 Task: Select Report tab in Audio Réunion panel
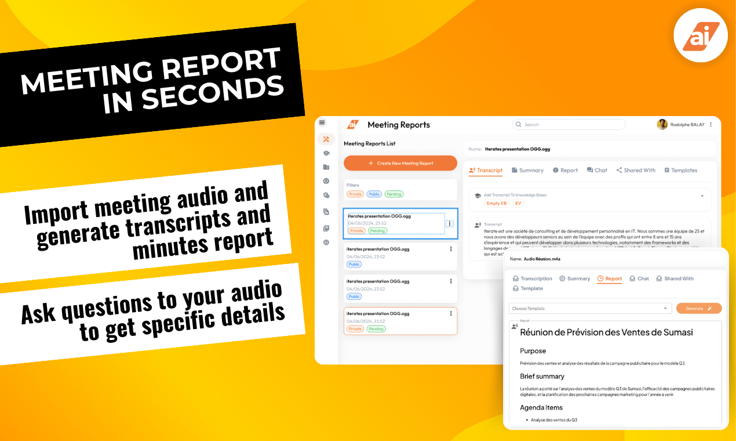pyautogui.click(x=610, y=279)
